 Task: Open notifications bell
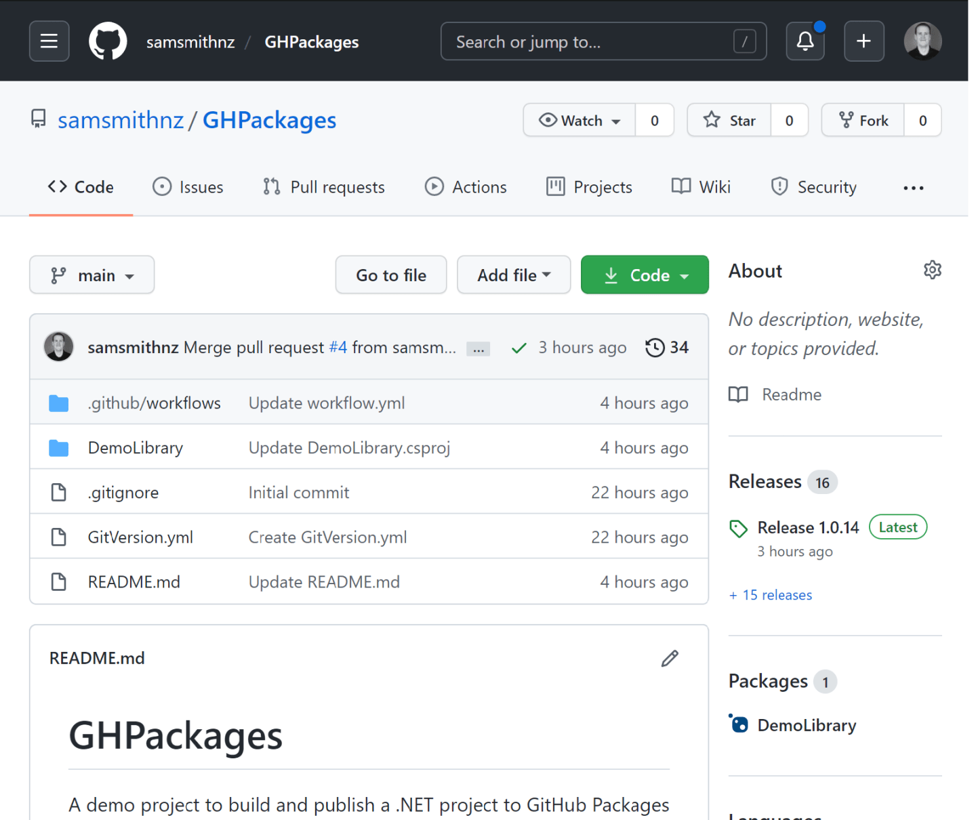(805, 41)
